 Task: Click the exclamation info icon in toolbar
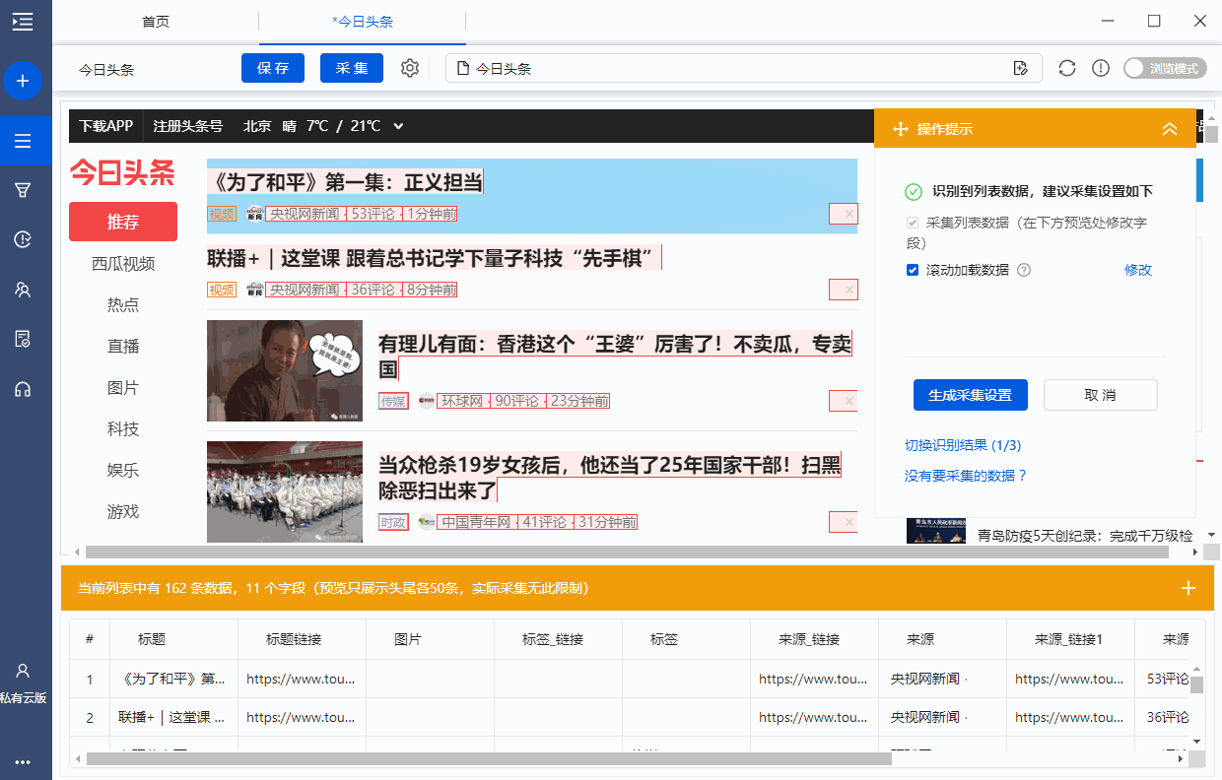pos(1101,68)
